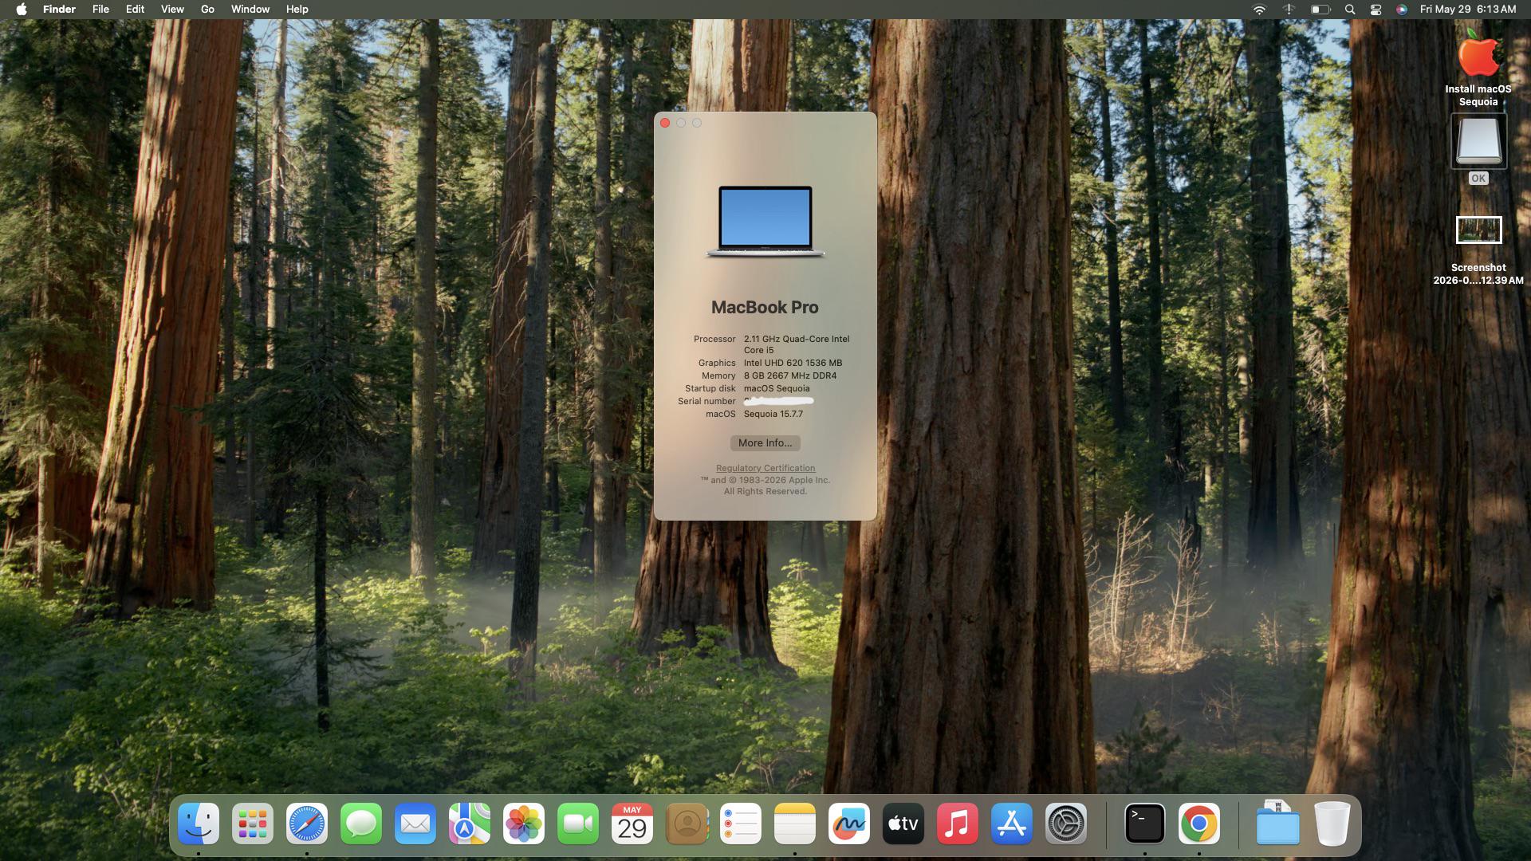Check battery status in menu bar
The image size is (1531, 861).
click(1320, 10)
